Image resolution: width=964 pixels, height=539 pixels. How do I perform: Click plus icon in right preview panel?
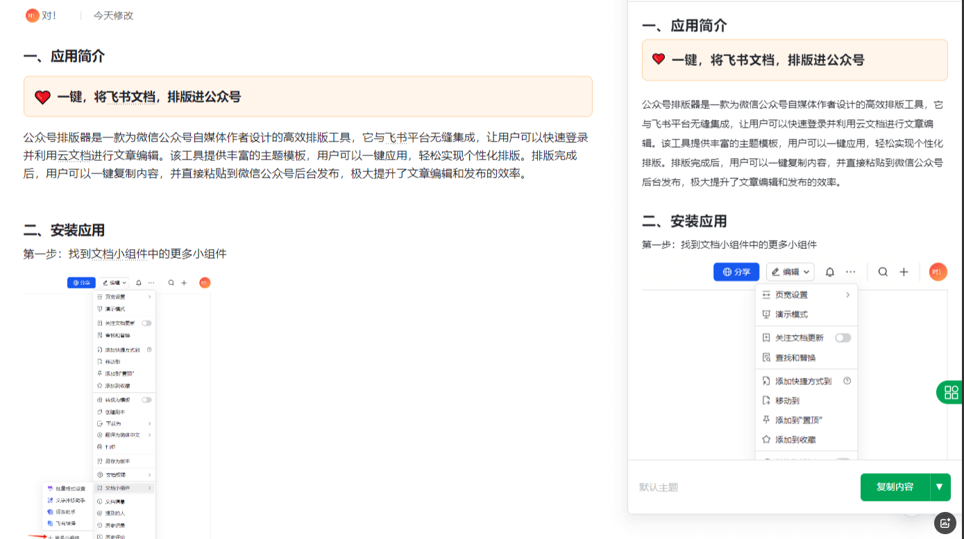coord(904,272)
